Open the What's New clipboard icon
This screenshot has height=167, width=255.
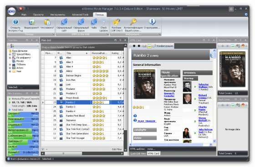pyautogui.click(x=47, y=22)
